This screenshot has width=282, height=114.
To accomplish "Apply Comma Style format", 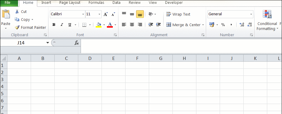I will 231,25.
